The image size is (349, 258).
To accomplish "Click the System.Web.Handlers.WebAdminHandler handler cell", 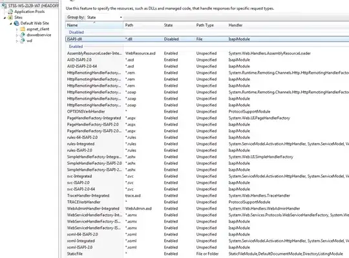I will [264, 208].
